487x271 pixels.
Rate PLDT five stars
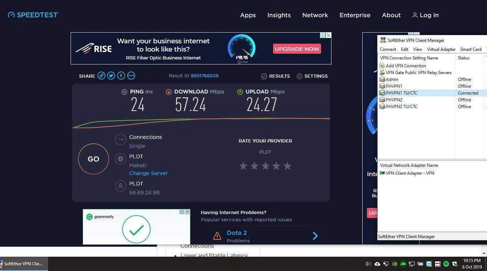(287, 166)
